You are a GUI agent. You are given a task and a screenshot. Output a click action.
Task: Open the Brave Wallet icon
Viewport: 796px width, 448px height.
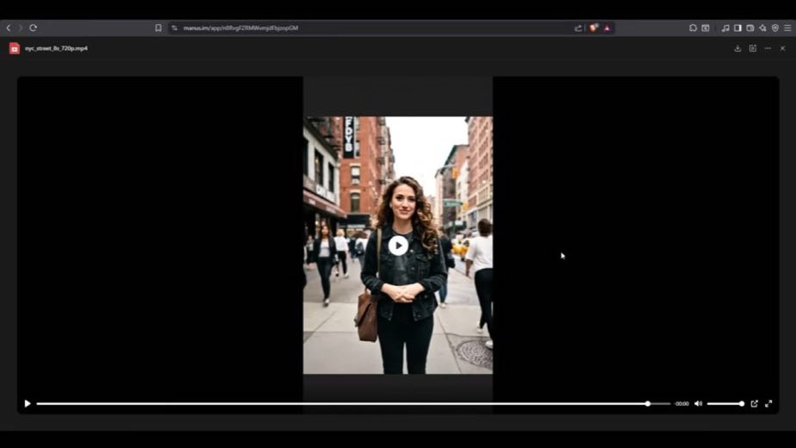coord(750,28)
